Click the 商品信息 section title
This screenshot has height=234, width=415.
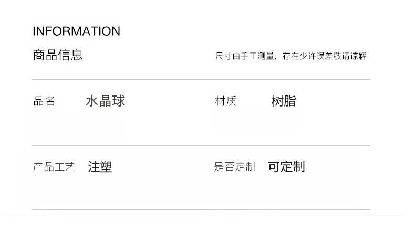(x=58, y=55)
